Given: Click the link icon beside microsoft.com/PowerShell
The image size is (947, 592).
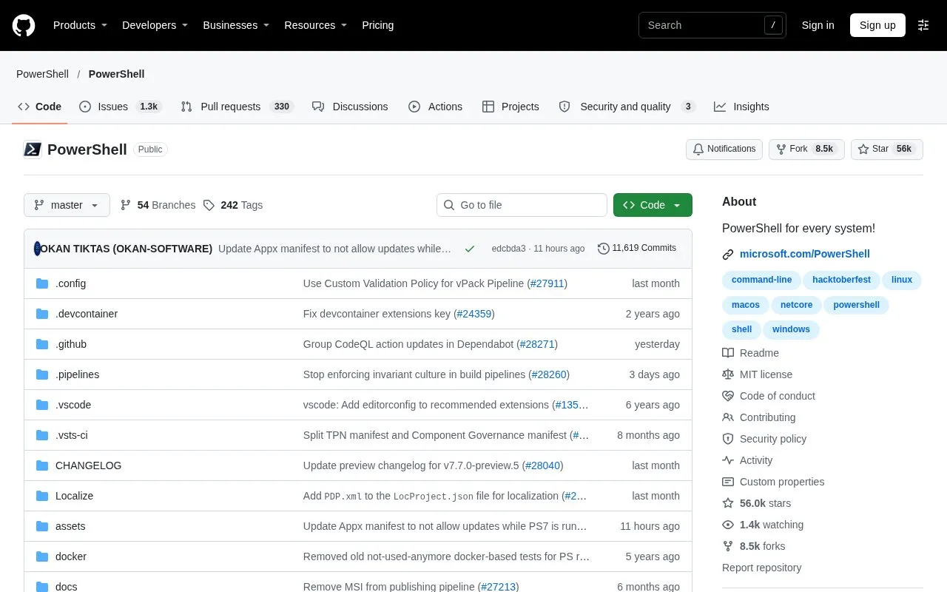Looking at the screenshot, I should click(728, 254).
